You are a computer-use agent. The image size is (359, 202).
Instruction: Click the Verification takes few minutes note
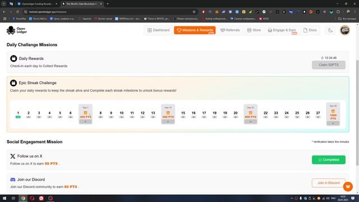coord(330,142)
